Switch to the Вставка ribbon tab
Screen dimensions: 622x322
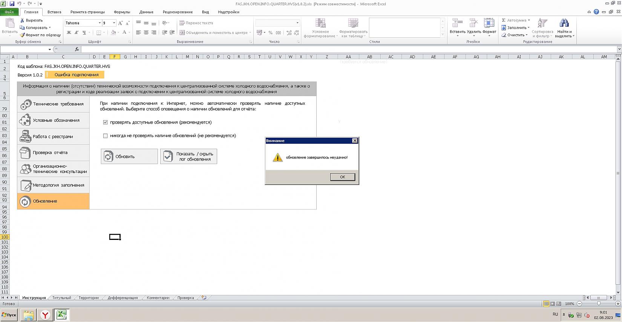point(54,12)
